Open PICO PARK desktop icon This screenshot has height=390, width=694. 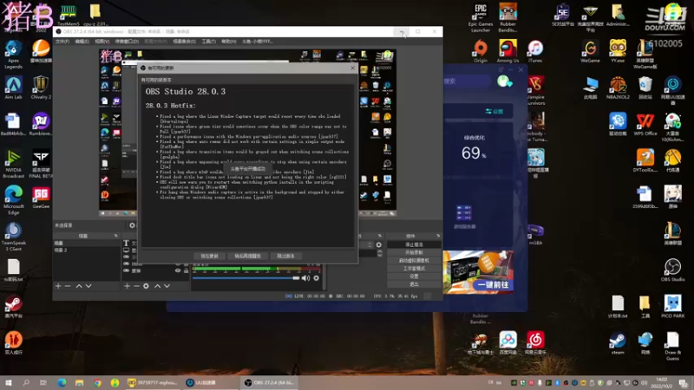coord(673,307)
